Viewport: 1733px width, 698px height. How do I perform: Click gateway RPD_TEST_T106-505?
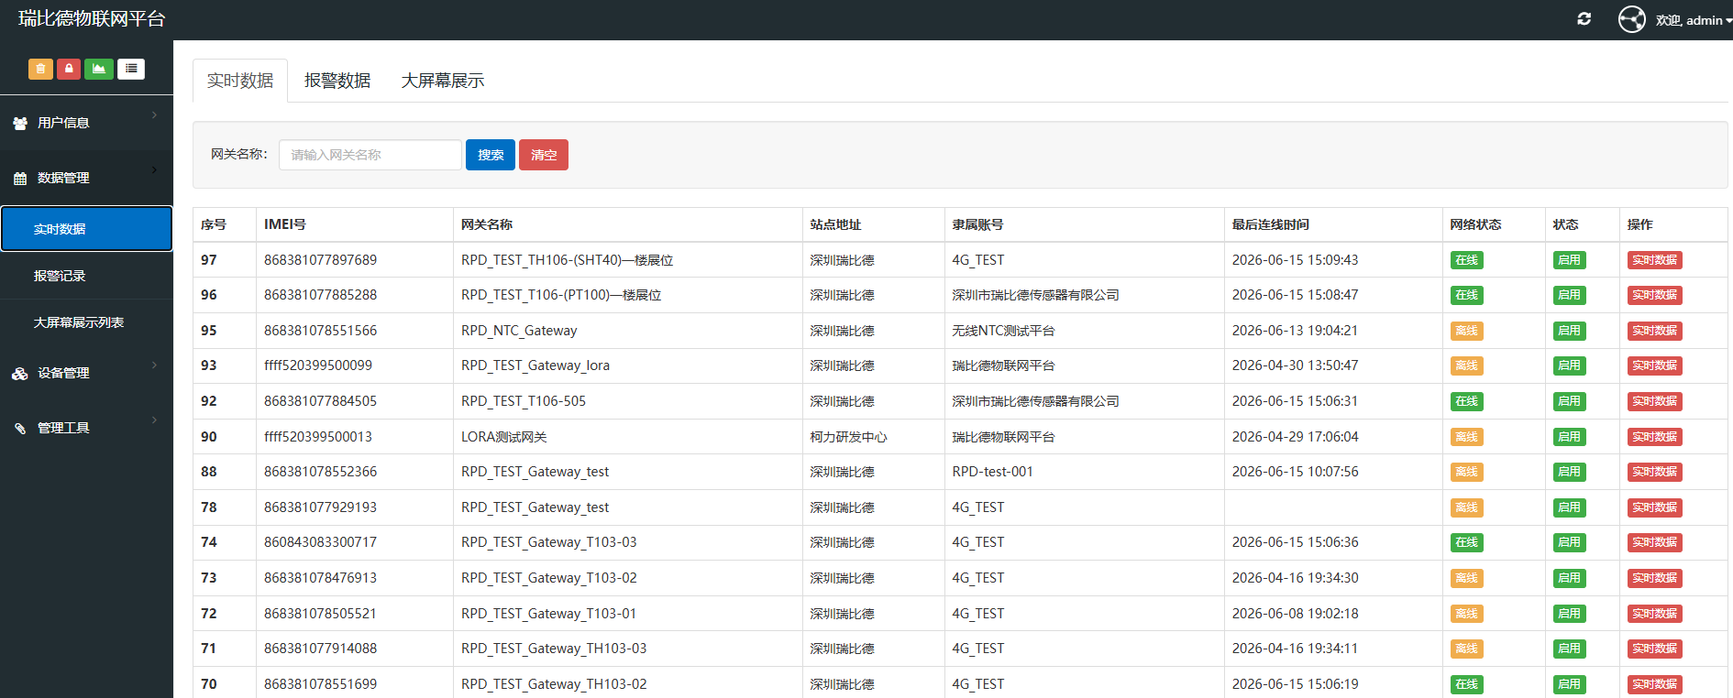click(524, 401)
